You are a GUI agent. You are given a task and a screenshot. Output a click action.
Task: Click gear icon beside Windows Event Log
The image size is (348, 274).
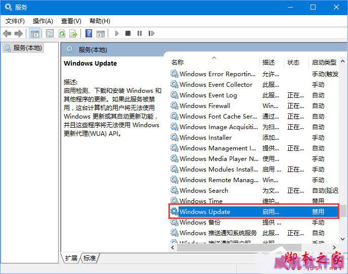[x=175, y=95]
